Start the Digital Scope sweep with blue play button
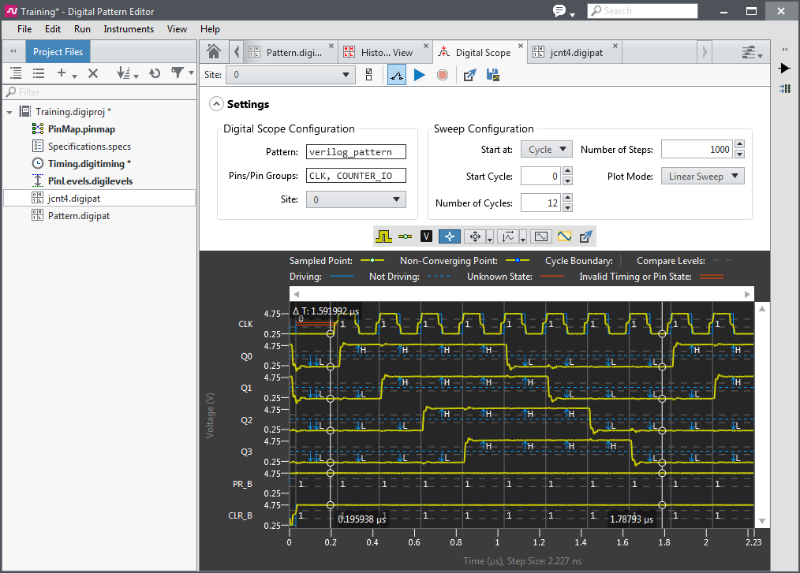The image size is (800, 573). (x=420, y=75)
